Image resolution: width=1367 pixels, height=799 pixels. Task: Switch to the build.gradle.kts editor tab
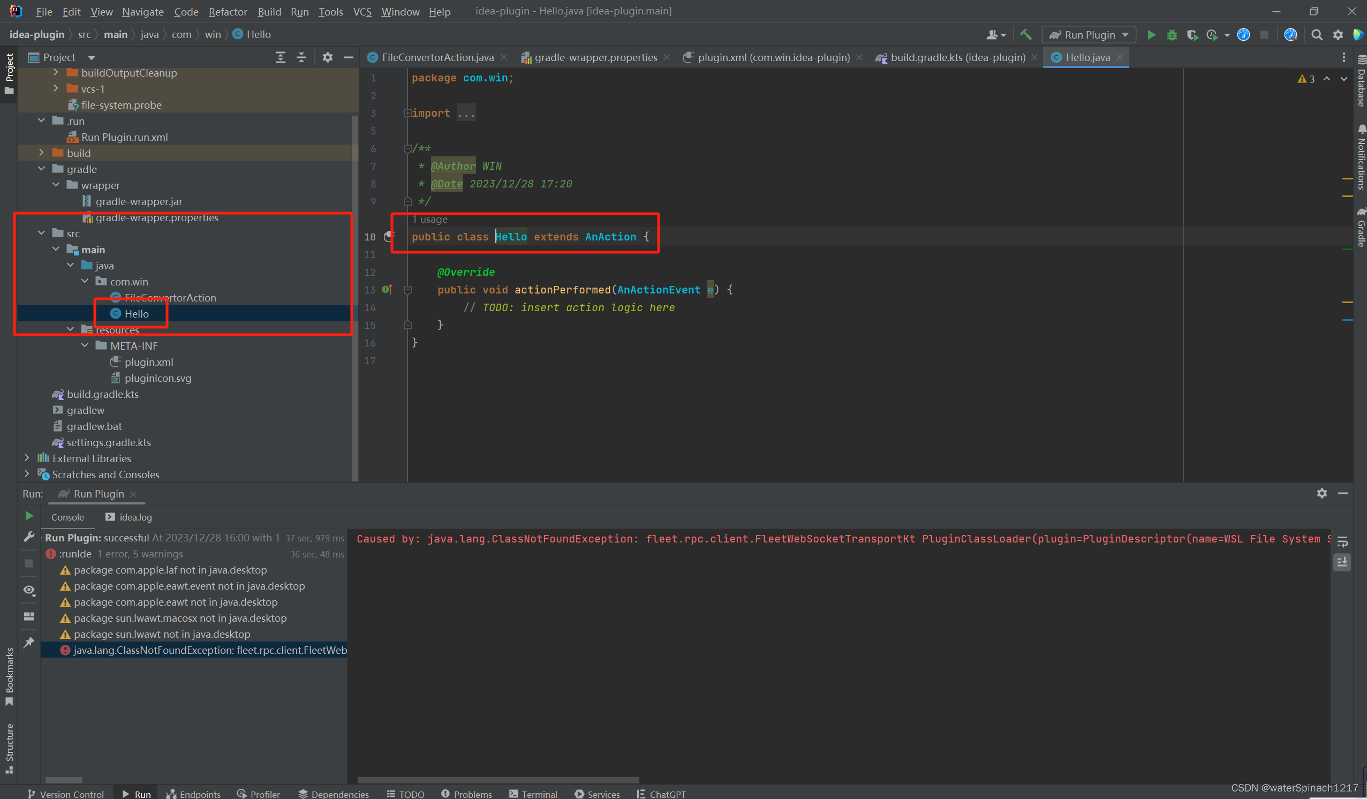(x=957, y=57)
